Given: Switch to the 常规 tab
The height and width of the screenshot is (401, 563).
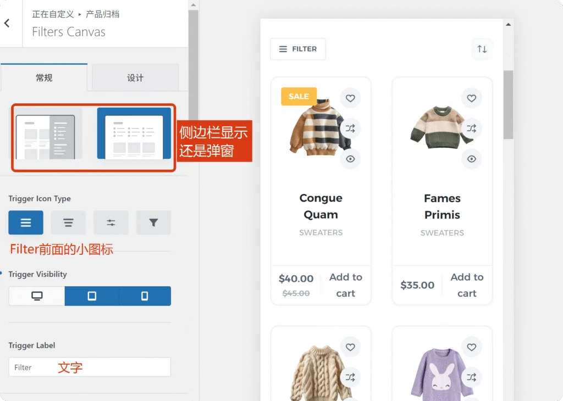Looking at the screenshot, I should tap(44, 77).
